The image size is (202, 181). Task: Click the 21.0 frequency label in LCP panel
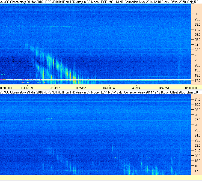click(197, 151)
